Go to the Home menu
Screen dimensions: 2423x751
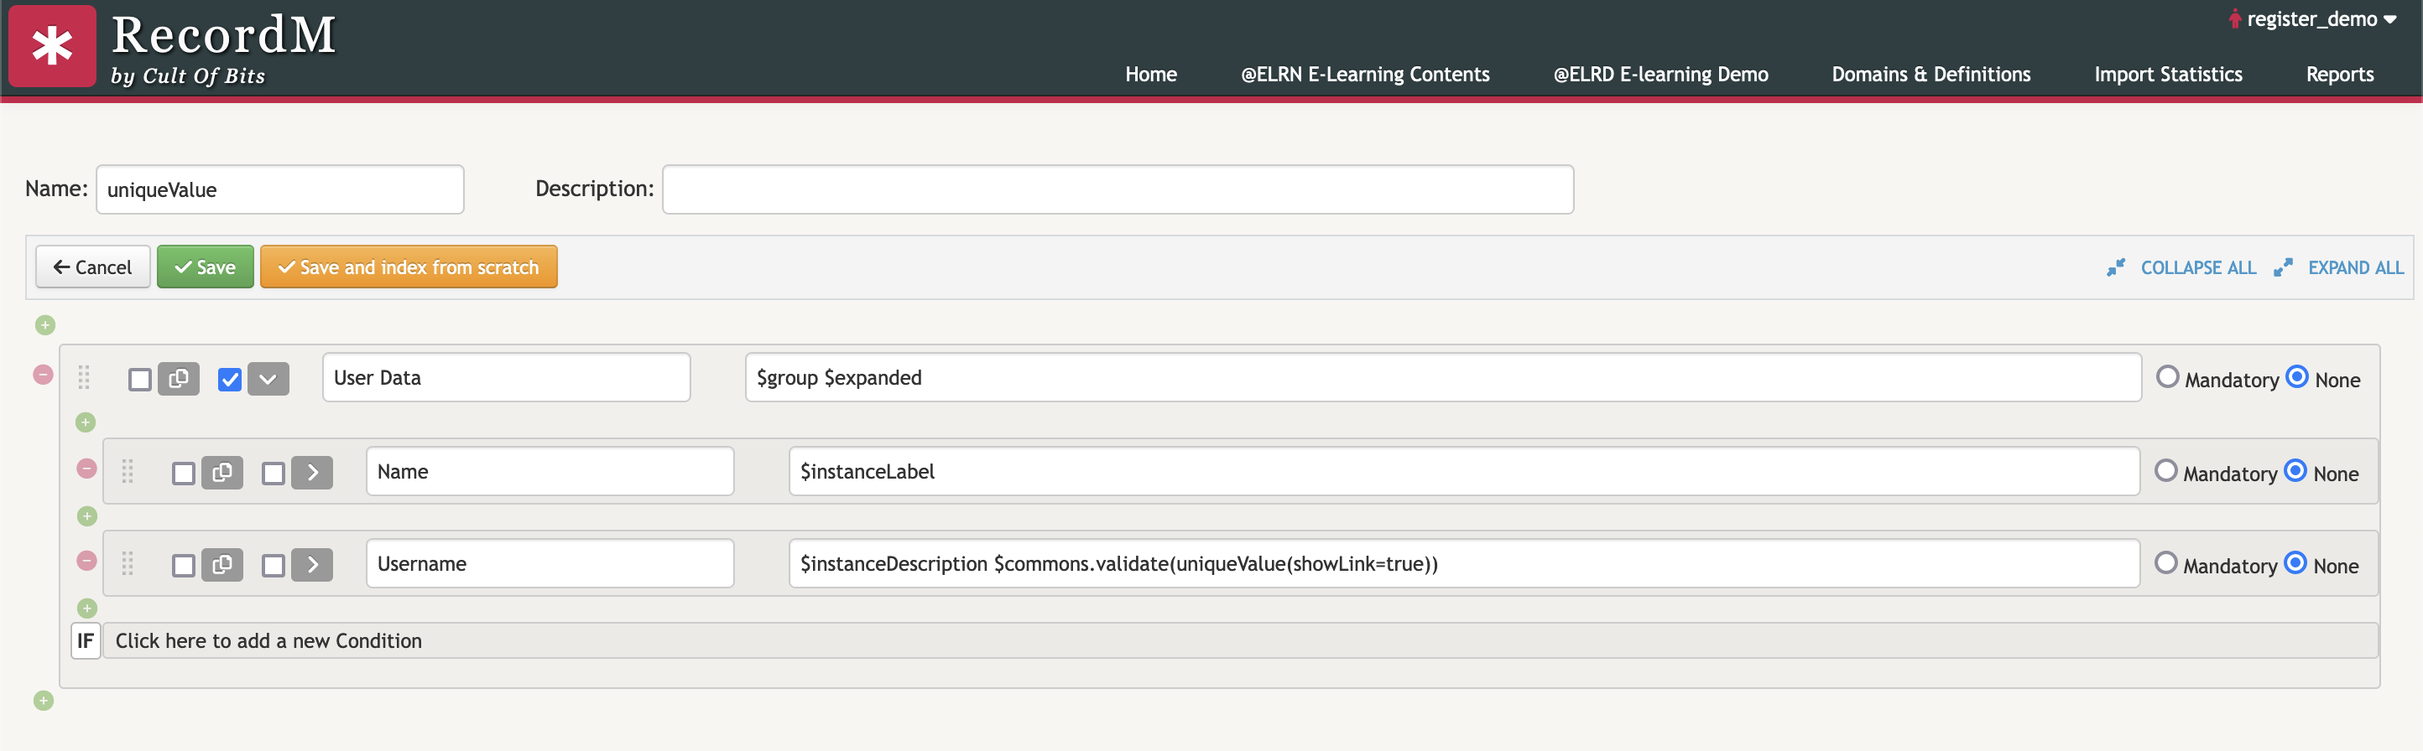tap(1150, 75)
